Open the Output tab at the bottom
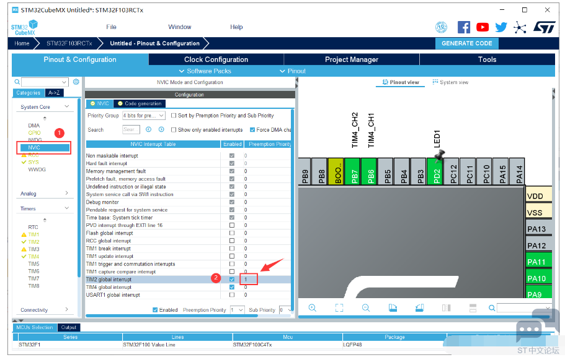565x360 pixels. click(x=68, y=327)
